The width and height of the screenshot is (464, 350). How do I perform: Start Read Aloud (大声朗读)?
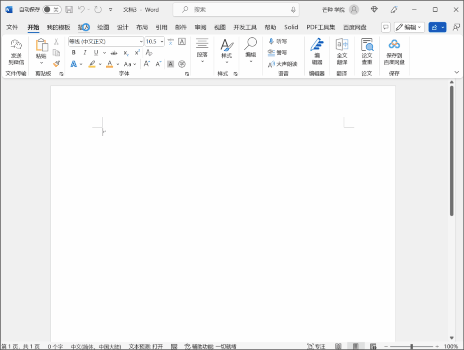(x=271, y=64)
